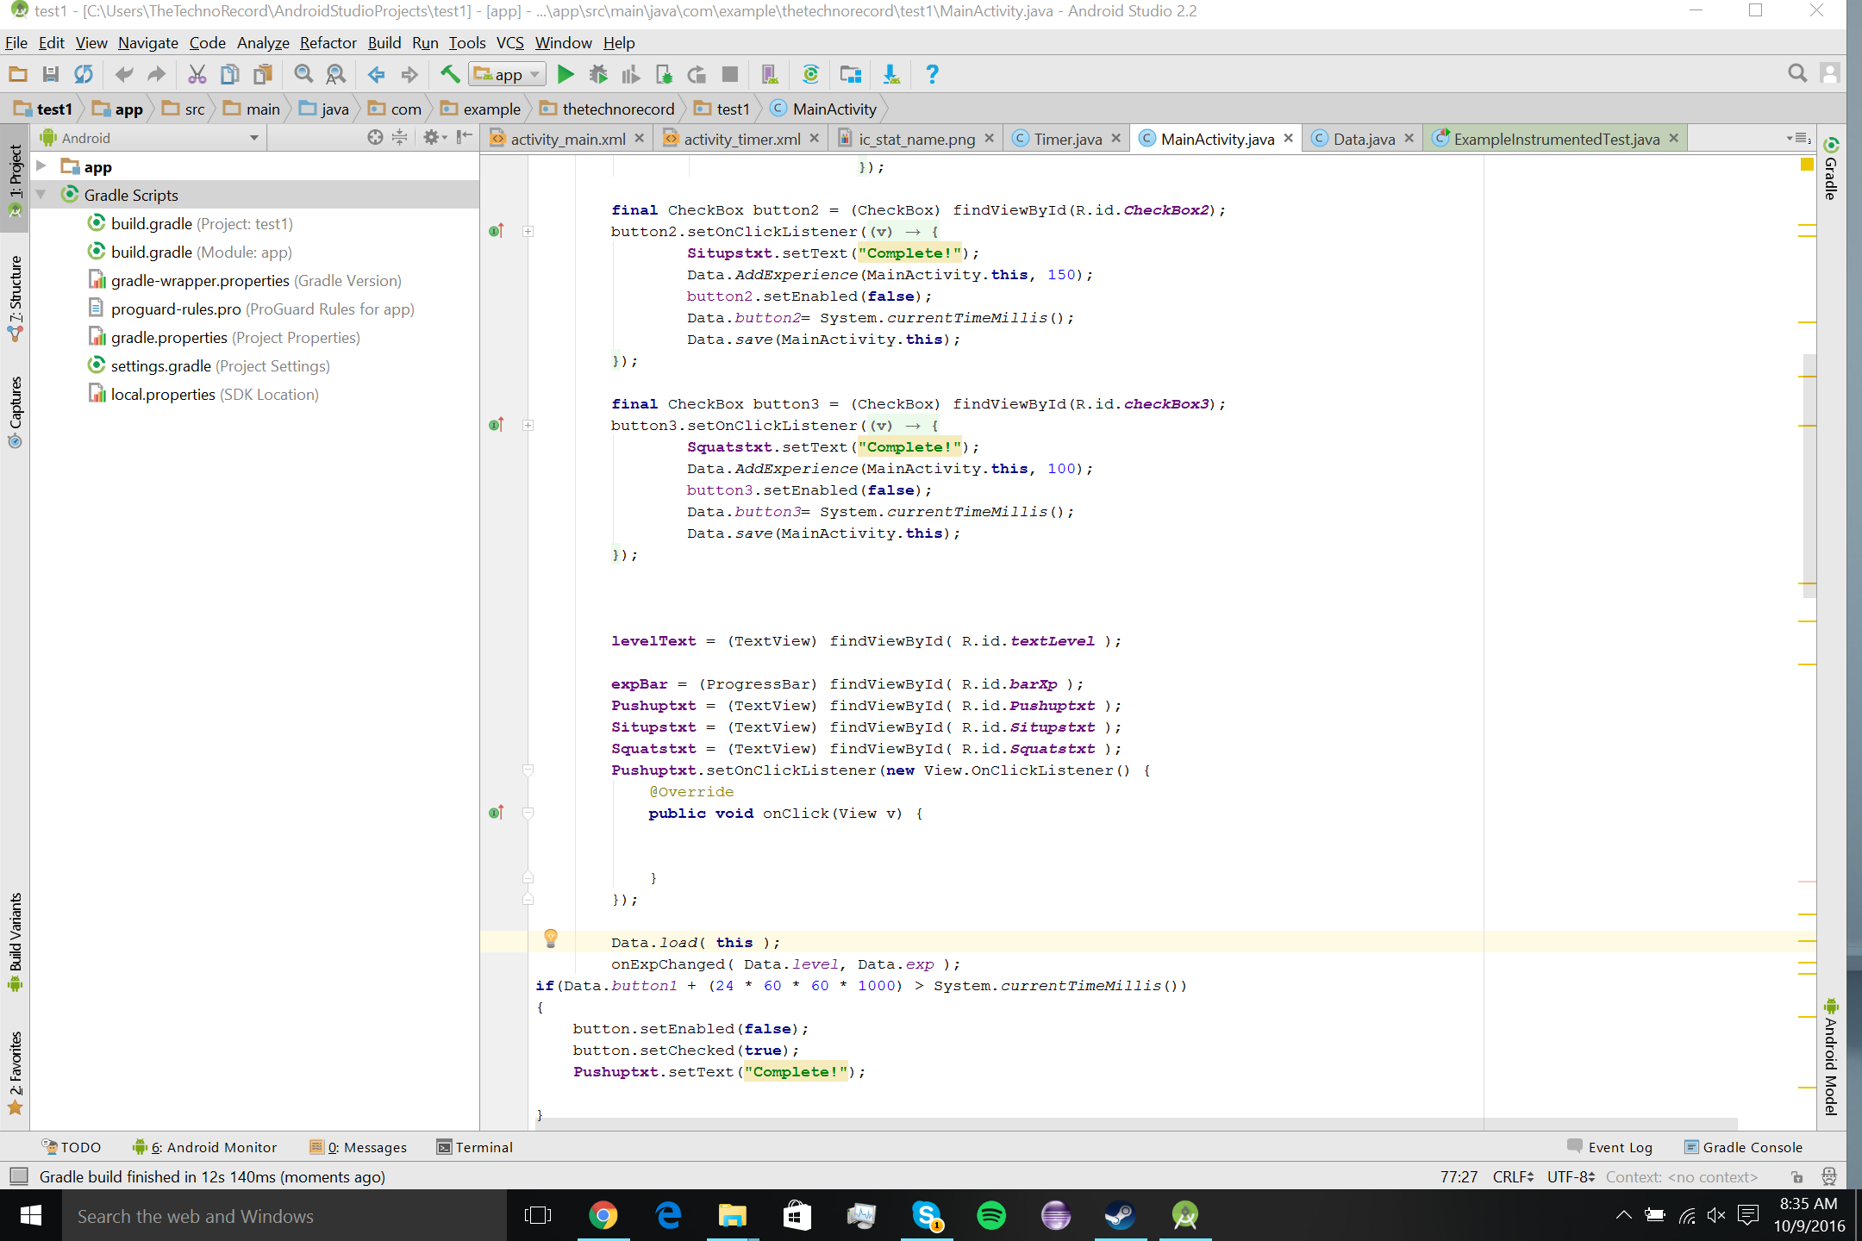
Task: Click the Make Project hammer icon
Action: (x=450, y=75)
